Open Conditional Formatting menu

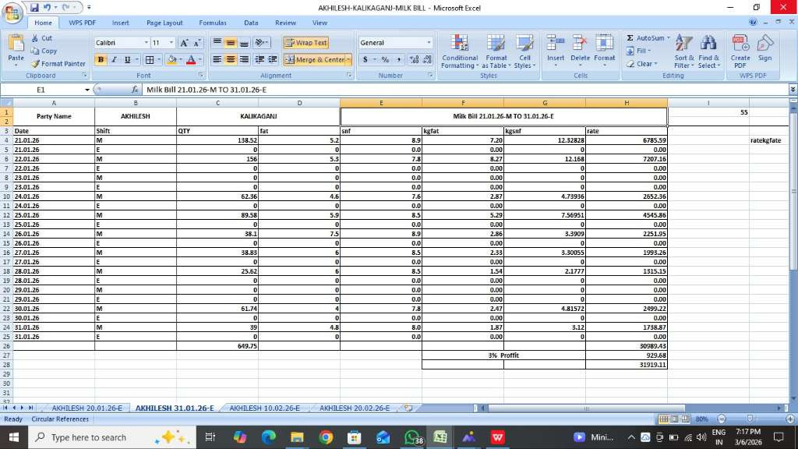click(x=460, y=51)
